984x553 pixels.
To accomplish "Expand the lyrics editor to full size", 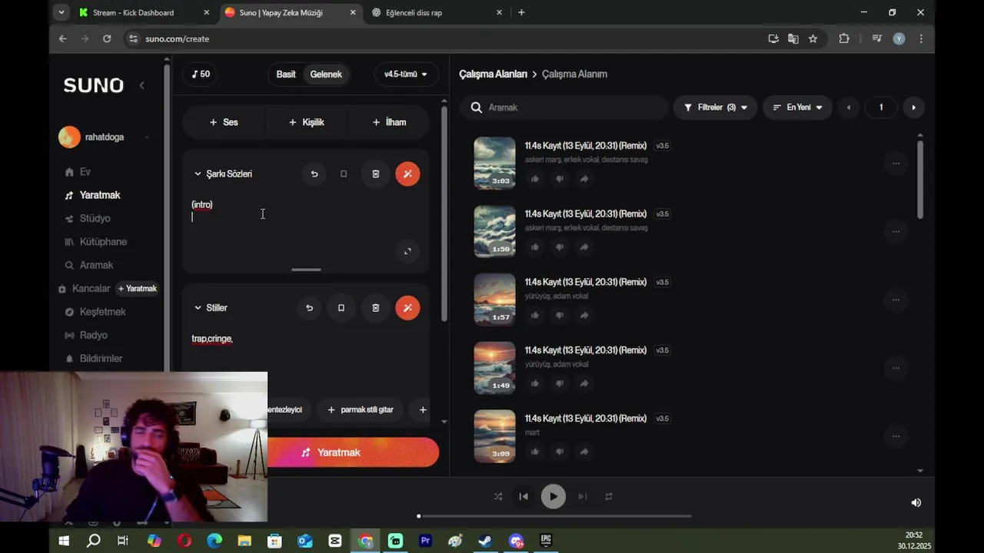I will click(x=407, y=251).
